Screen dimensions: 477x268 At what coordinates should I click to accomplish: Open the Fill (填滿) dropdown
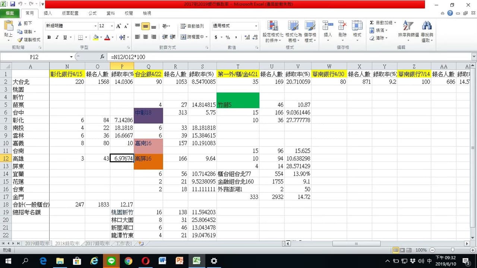point(379,31)
